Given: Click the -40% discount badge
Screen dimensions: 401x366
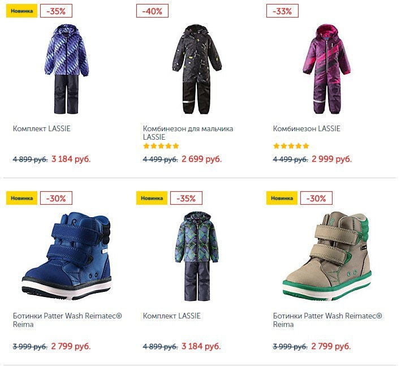Looking at the screenshot, I should click(x=152, y=11).
